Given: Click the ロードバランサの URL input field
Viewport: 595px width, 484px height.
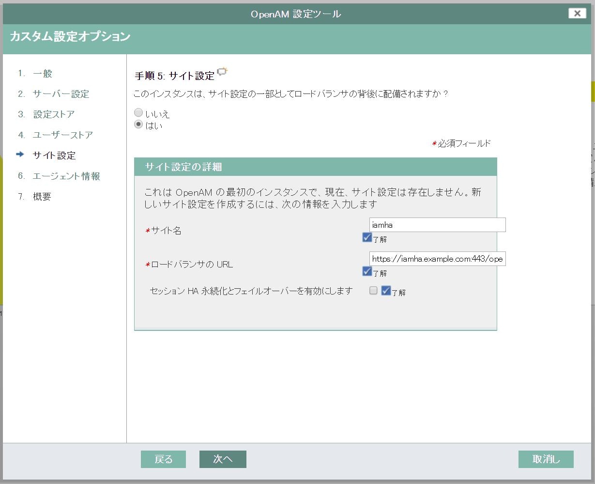Looking at the screenshot, I should click(x=437, y=259).
